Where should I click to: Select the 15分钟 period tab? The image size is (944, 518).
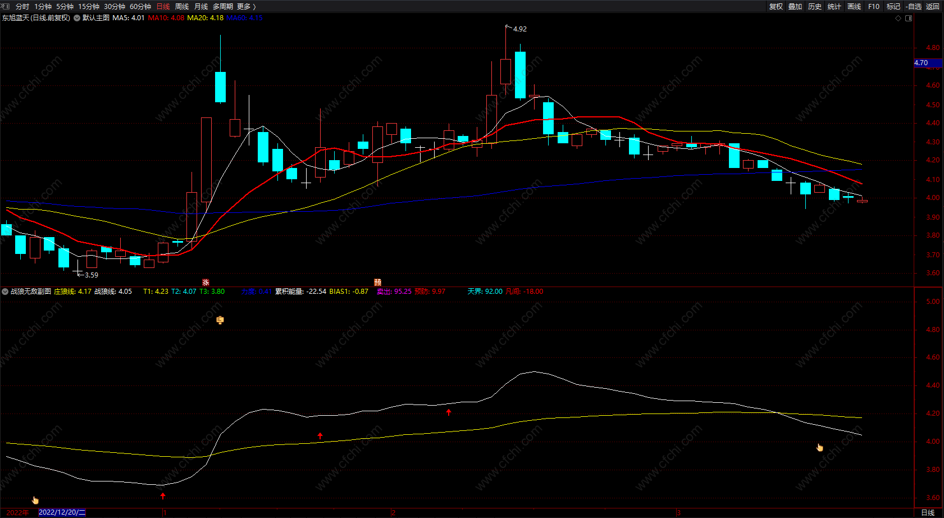point(89,7)
